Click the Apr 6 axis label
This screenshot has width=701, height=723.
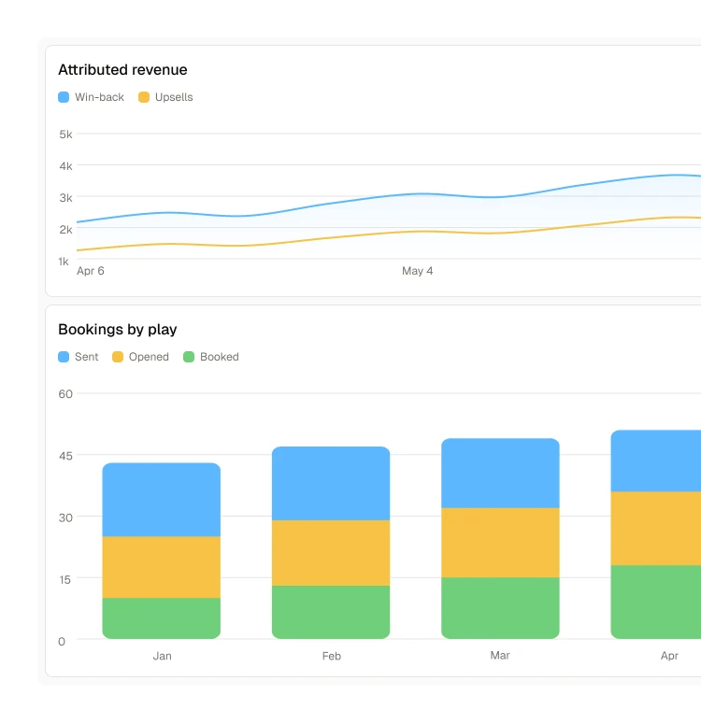pyautogui.click(x=91, y=271)
